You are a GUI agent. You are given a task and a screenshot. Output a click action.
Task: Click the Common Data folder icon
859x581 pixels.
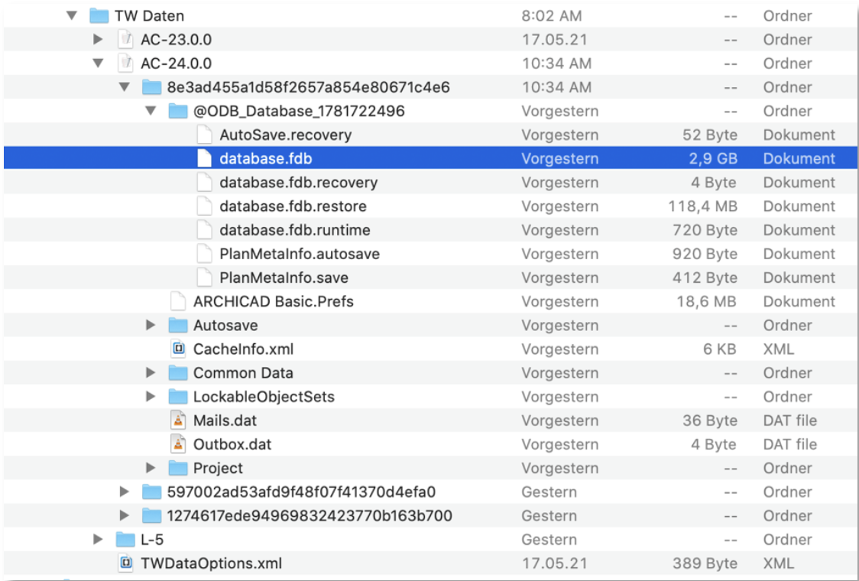click(x=177, y=373)
